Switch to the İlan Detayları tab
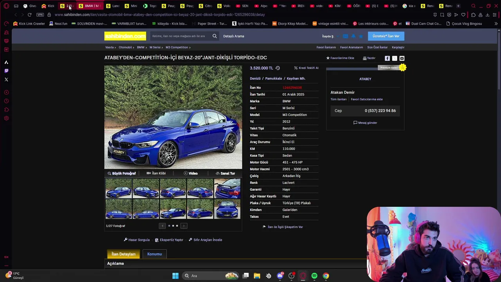 (x=123, y=254)
